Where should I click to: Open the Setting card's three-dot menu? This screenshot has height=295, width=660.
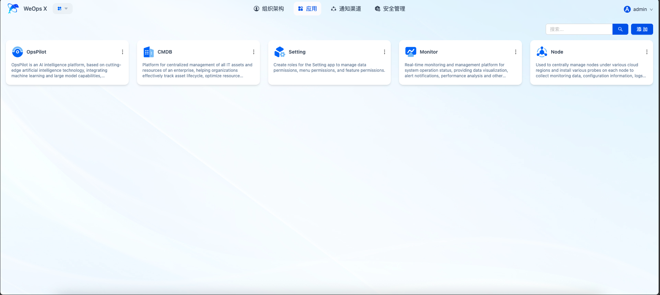coord(385,52)
